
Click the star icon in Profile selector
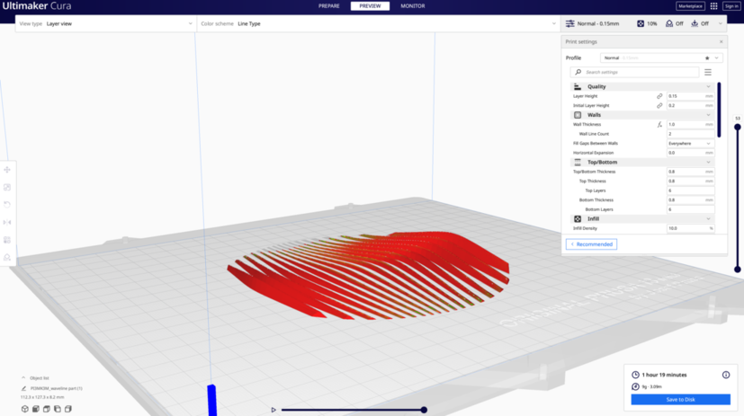click(x=707, y=58)
